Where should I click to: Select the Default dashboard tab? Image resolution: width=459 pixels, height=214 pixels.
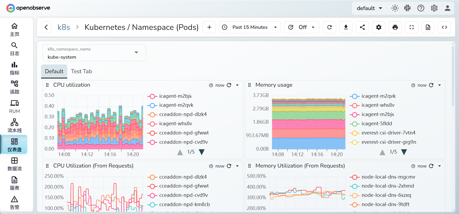[x=54, y=71]
